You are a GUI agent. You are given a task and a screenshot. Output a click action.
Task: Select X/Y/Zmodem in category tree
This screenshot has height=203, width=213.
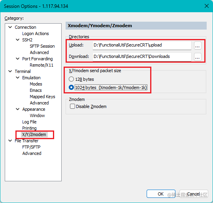[x=34, y=134]
